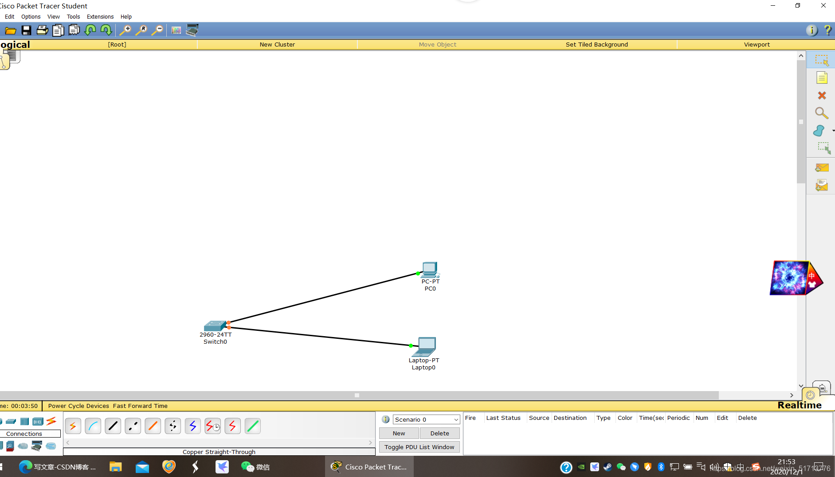Click the New scenario button
This screenshot has height=477, width=835.
[399, 433]
